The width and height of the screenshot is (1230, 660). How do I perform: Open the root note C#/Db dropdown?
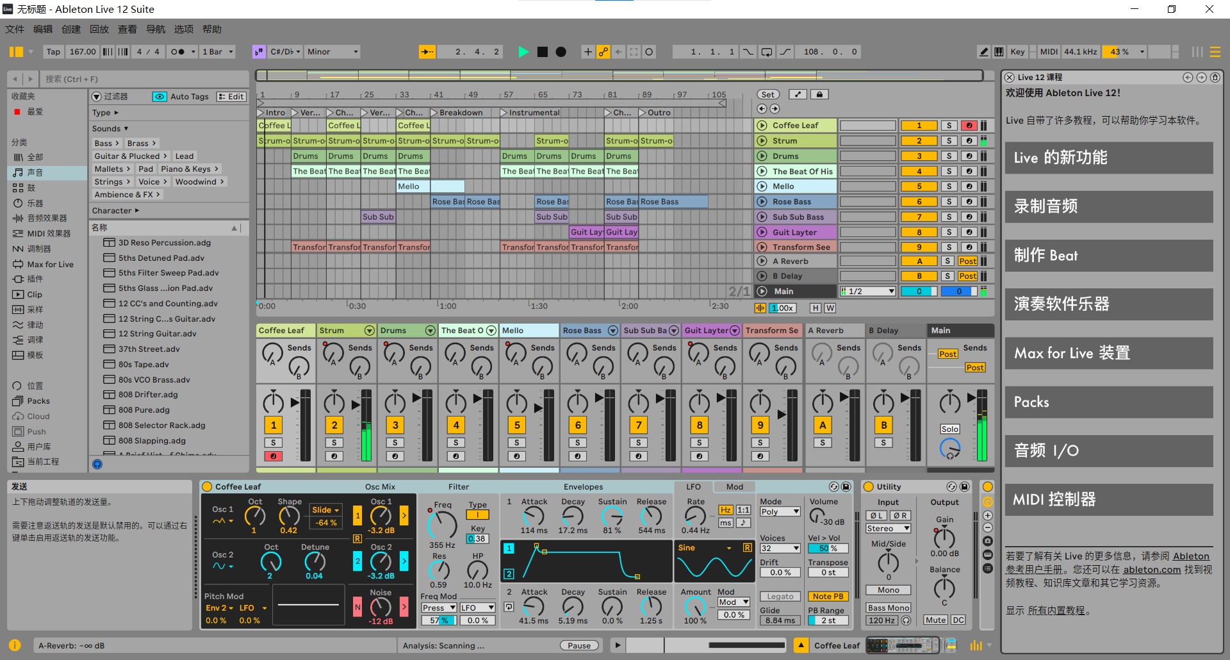click(285, 52)
